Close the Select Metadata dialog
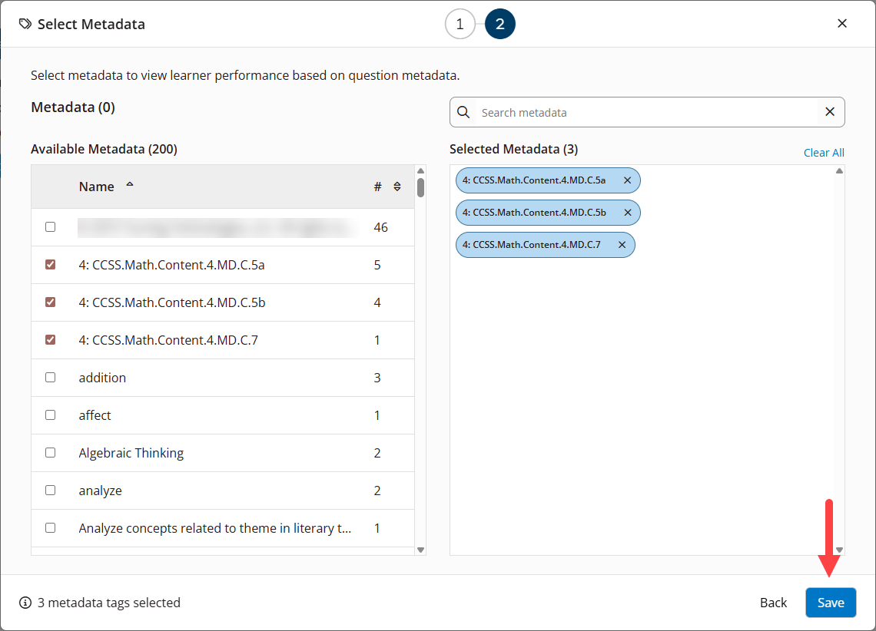The width and height of the screenshot is (876, 631). pyautogui.click(x=842, y=23)
